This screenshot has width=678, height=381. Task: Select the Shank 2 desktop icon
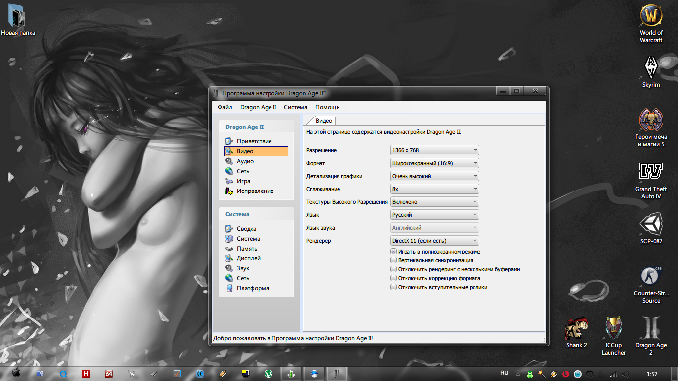576,333
